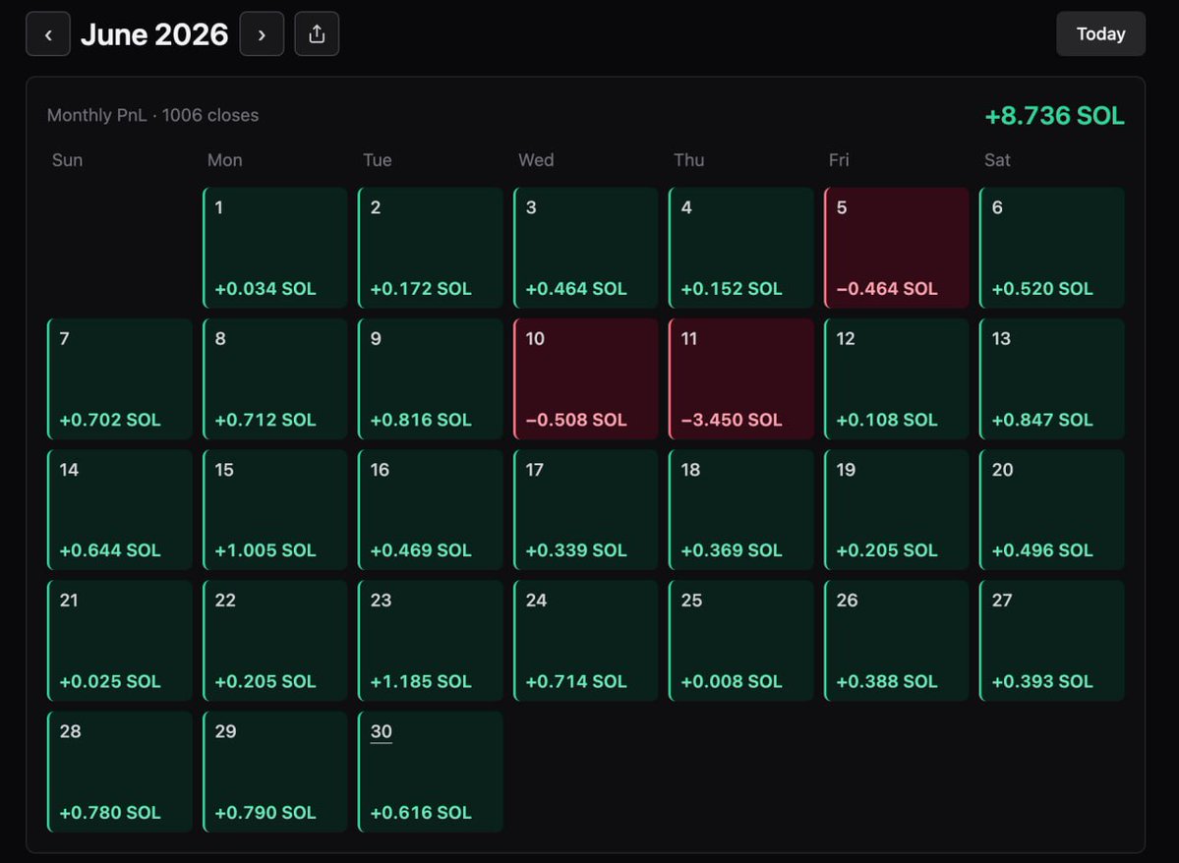This screenshot has width=1179, height=863.
Task: Advance to the next month
Action: click(x=262, y=33)
